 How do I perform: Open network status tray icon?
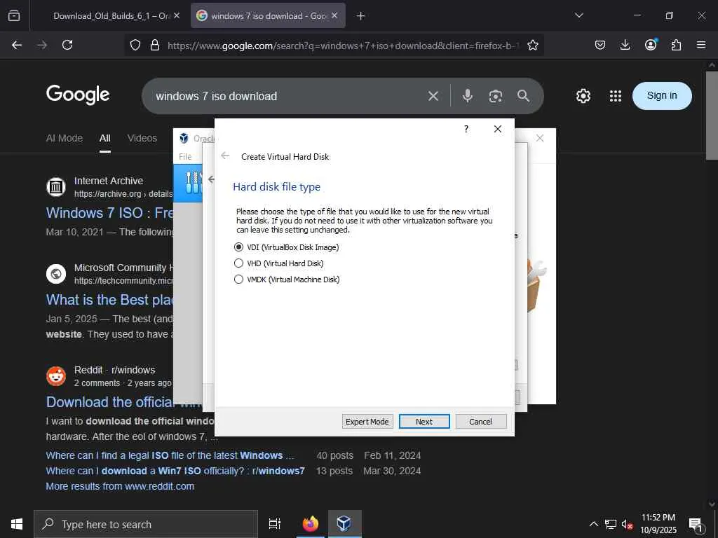pos(611,524)
